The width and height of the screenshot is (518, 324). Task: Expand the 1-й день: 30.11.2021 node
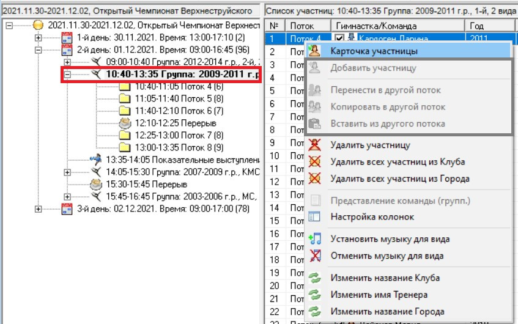point(39,38)
